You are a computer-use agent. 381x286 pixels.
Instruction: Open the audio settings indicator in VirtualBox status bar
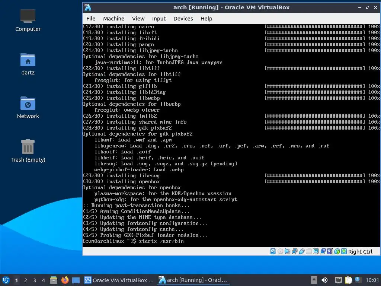coord(287,251)
